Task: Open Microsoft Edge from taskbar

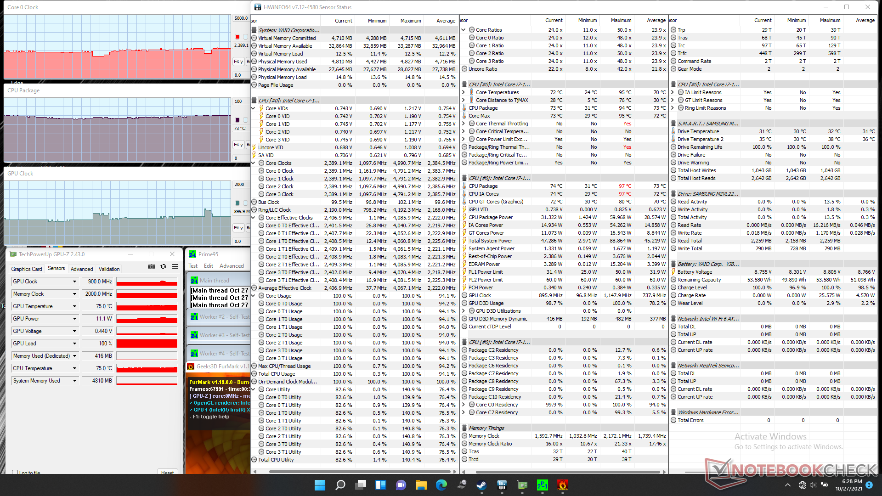Action: point(441,485)
